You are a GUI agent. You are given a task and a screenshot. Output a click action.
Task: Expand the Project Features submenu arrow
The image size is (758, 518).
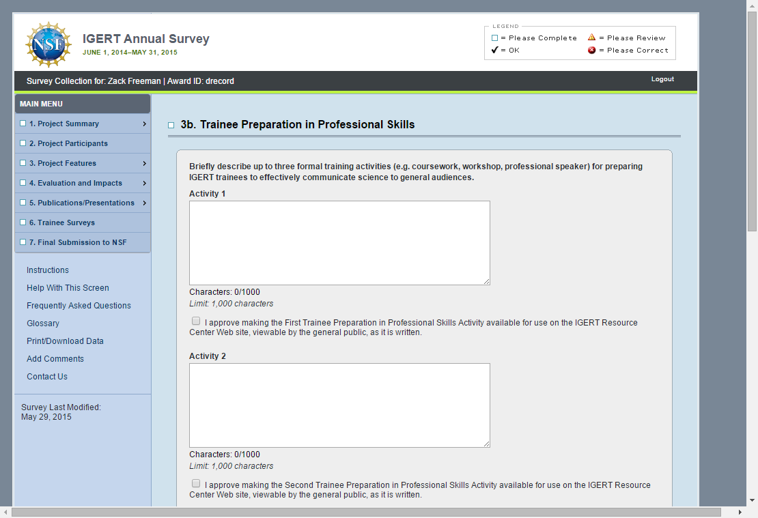(145, 163)
